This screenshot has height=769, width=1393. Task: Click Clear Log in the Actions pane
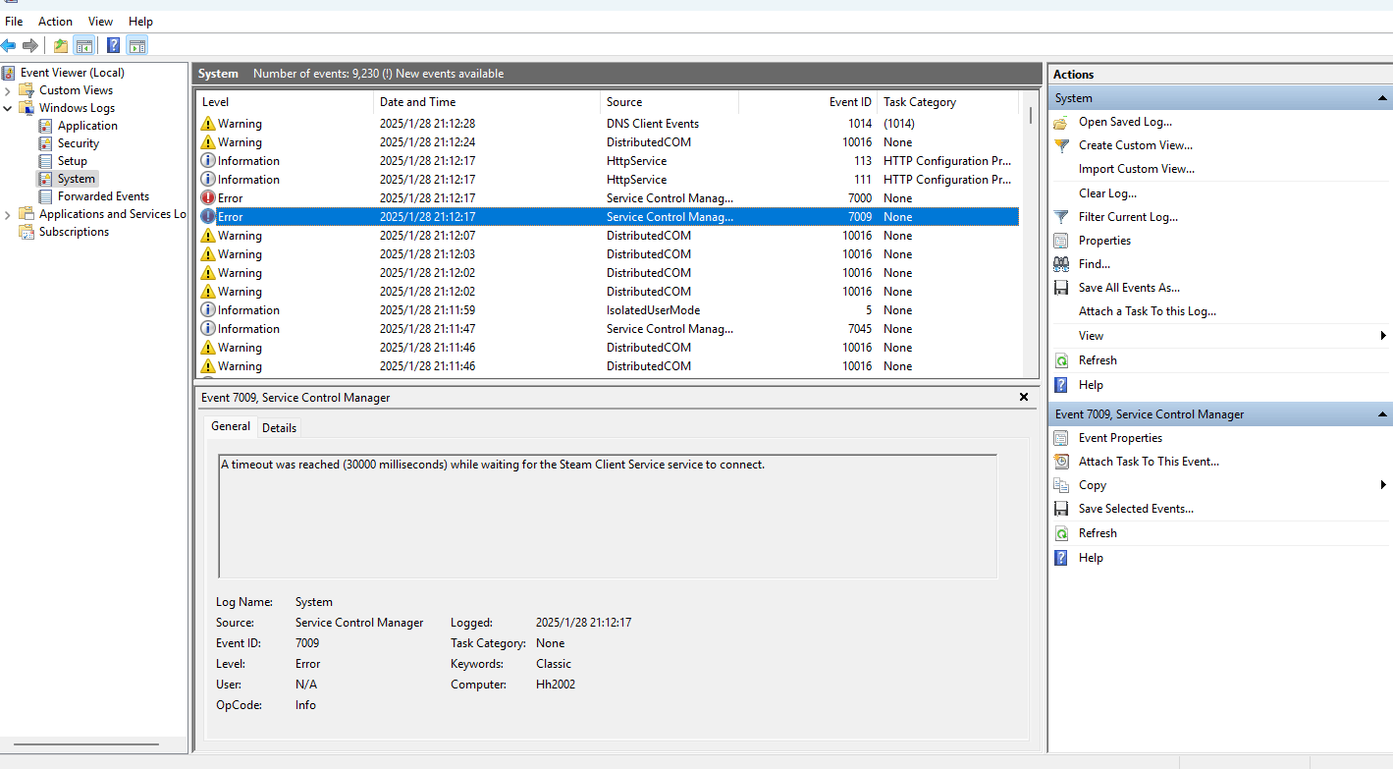[x=1107, y=193]
